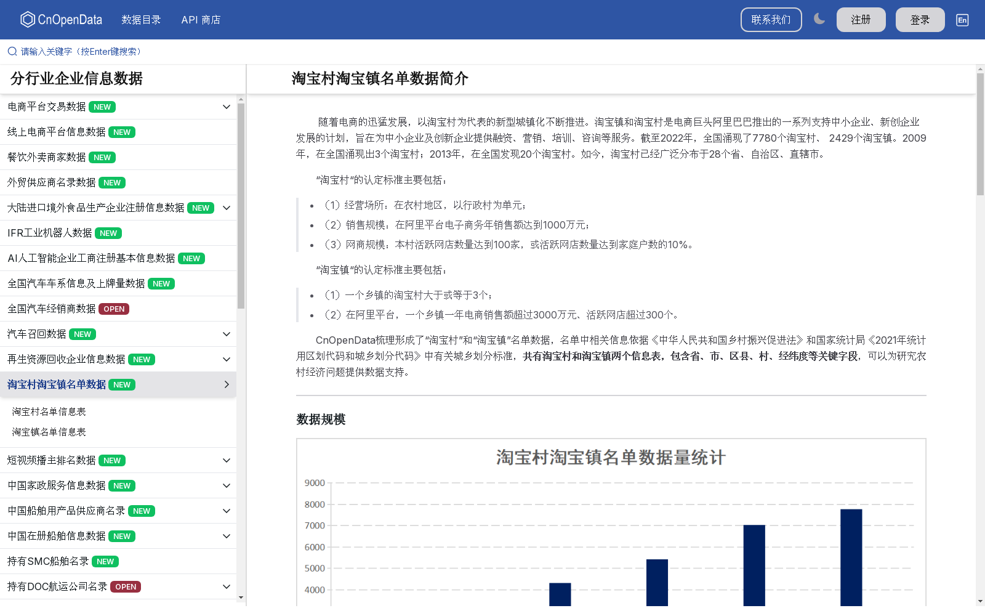Expand 中国家政服务信息数据 chevron
The height and width of the screenshot is (616, 985).
tap(227, 485)
